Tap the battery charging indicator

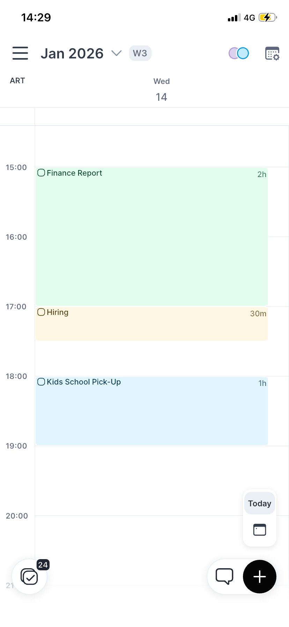(x=267, y=17)
